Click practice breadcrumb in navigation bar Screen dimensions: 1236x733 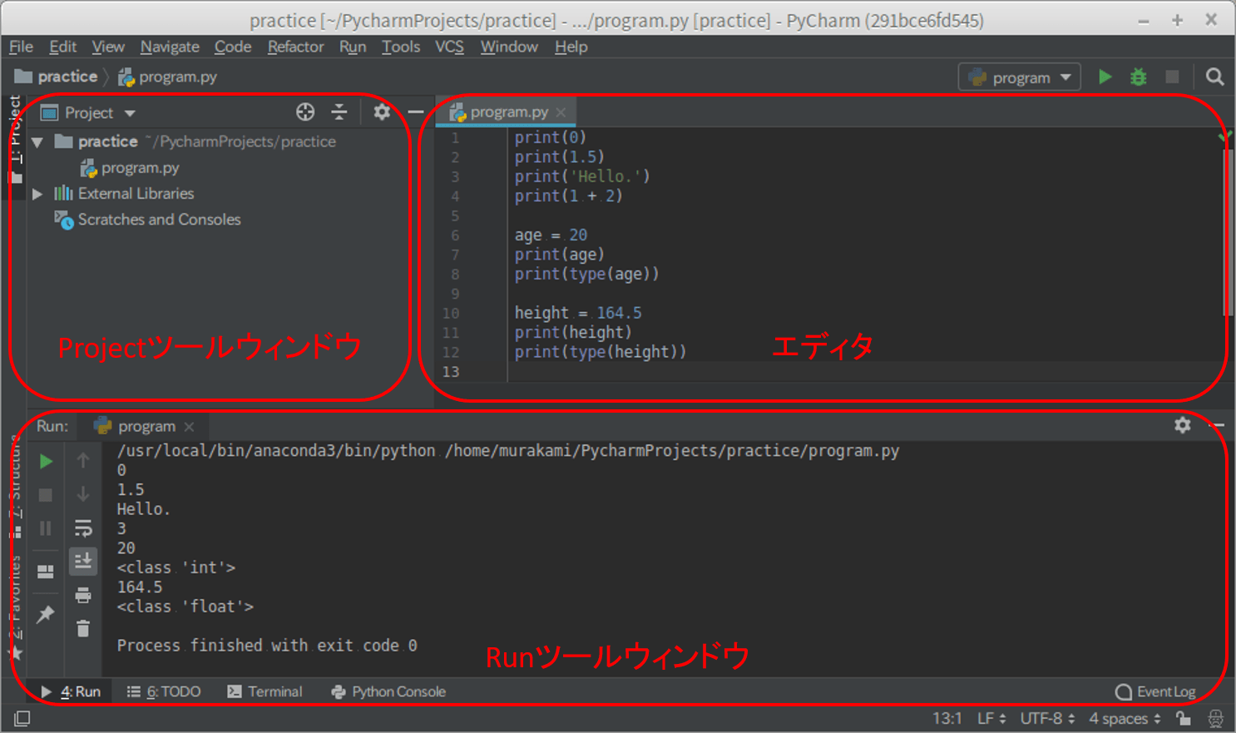[57, 77]
